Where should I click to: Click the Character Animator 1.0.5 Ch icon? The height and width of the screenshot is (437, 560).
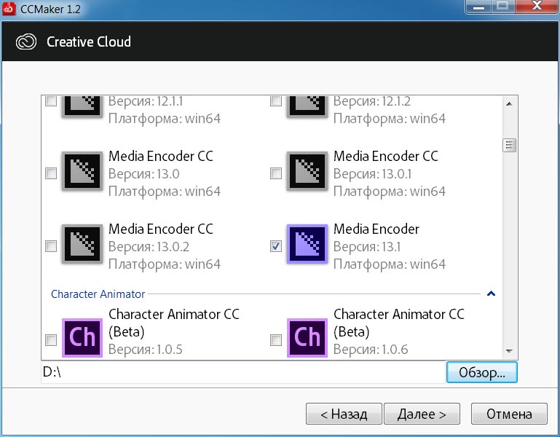point(82,338)
